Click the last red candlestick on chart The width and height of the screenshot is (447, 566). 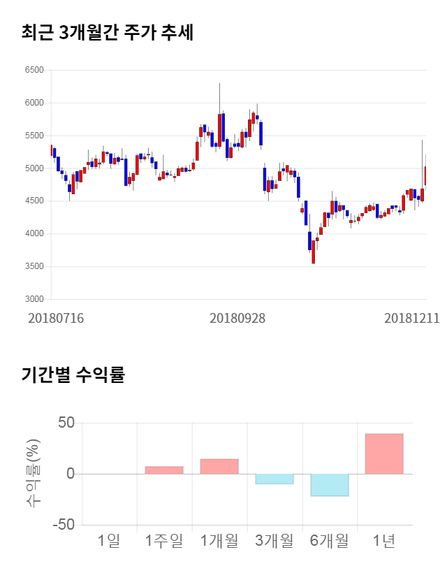point(425,175)
